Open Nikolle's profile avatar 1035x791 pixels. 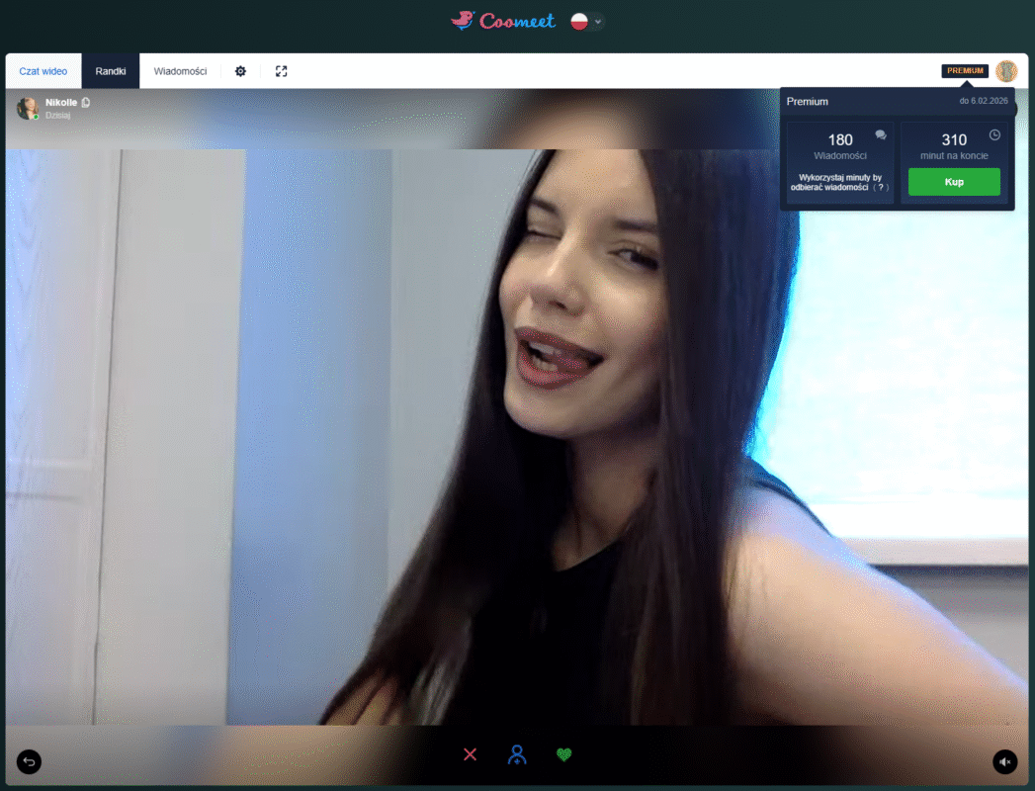28,108
